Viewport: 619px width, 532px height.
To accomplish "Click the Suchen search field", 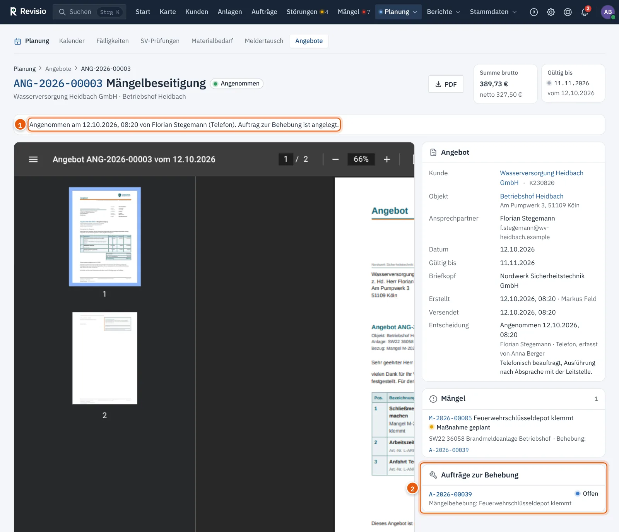I will click(89, 12).
